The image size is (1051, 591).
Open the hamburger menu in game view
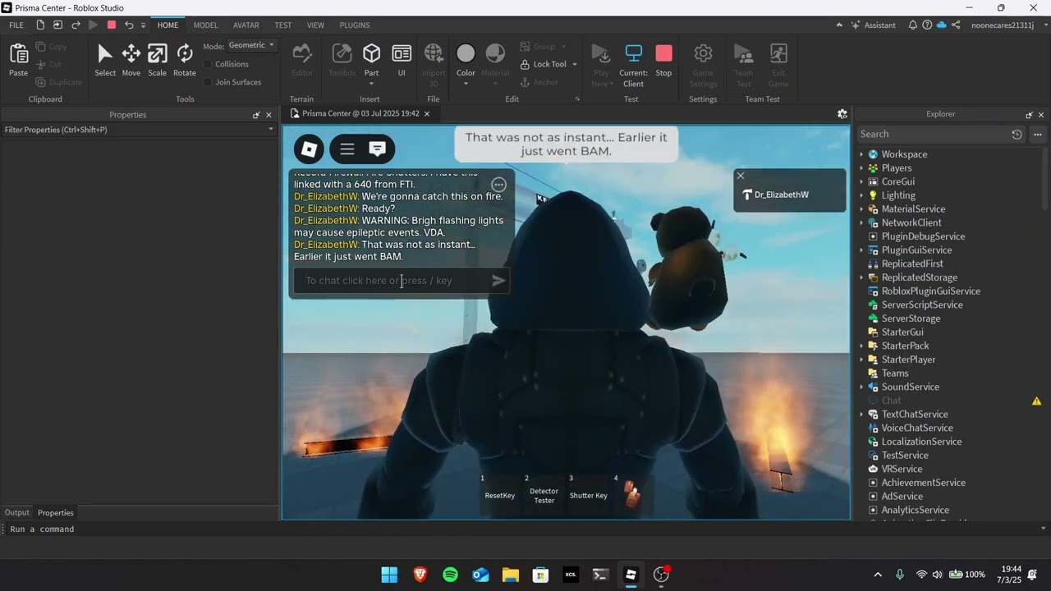point(347,149)
